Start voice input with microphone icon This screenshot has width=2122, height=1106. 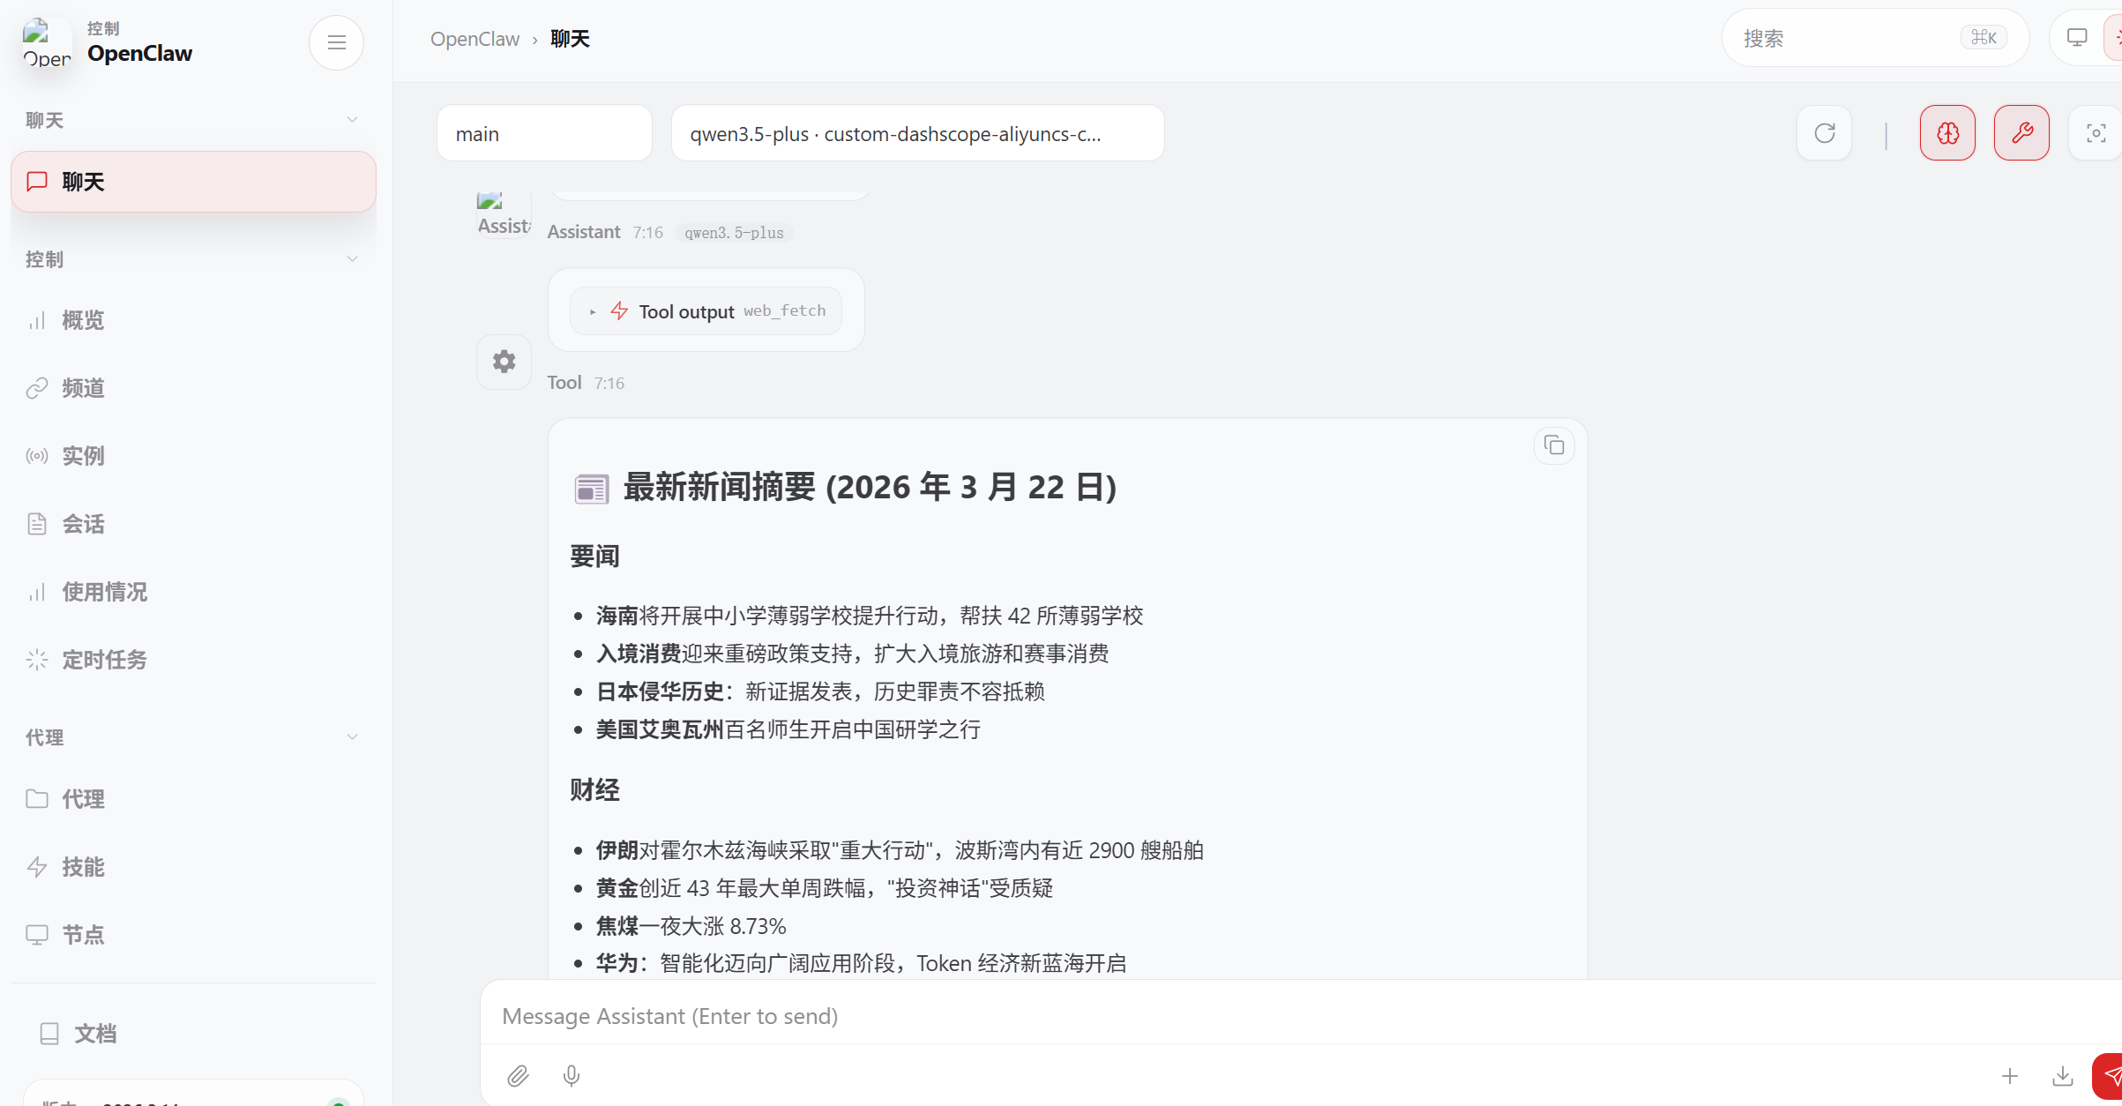click(572, 1076)
